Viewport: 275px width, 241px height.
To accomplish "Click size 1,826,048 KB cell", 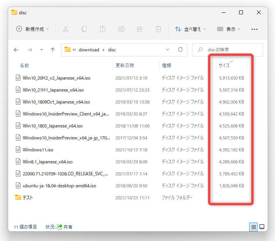I will click(x=231, y=186).
